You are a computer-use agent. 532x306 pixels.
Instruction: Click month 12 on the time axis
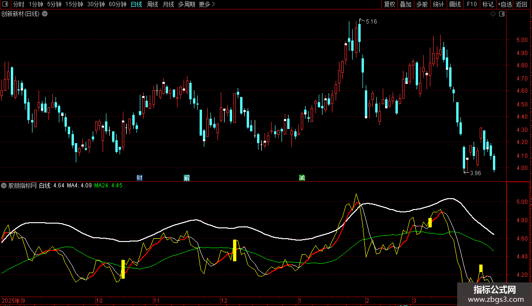pos(224,300)
